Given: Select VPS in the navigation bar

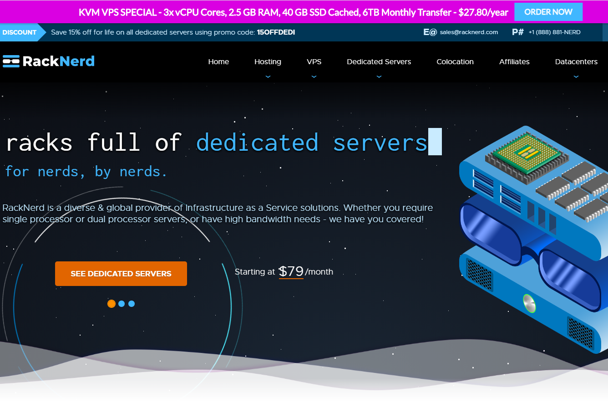Looking at the screenshot, I should coord(314,62).
